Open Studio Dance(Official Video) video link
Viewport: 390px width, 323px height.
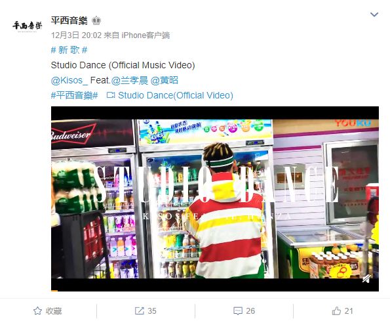(x=176, y=95)
